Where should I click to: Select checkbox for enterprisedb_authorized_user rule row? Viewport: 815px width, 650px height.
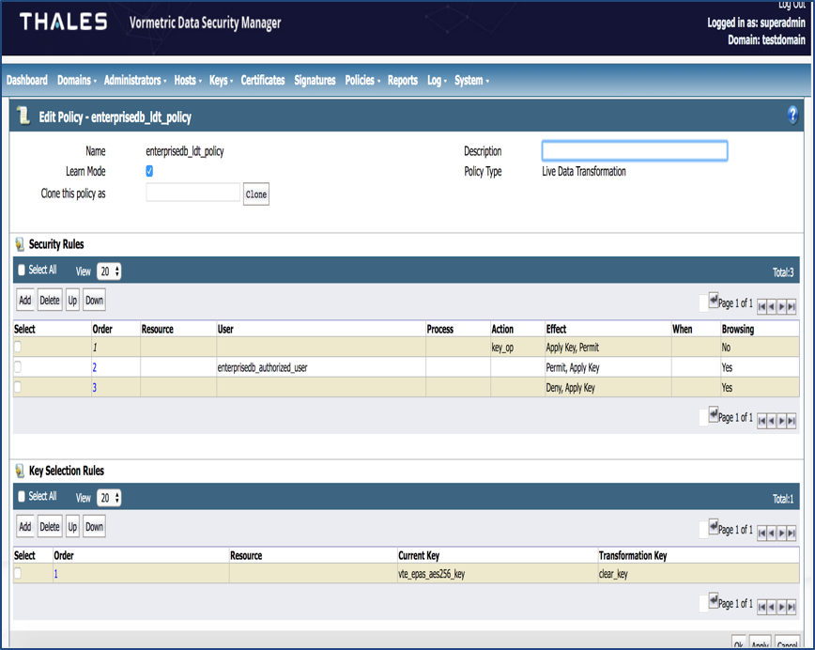point(18,367)
